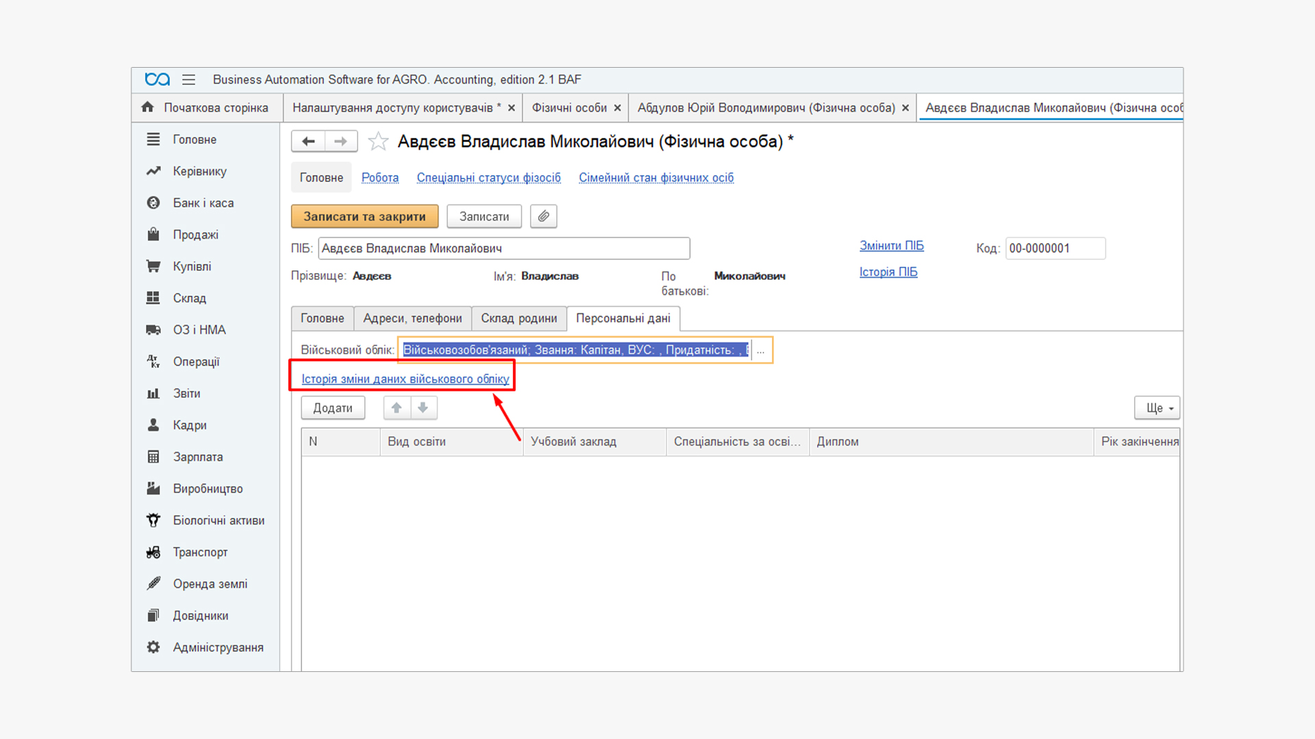Image resolution: width=1315 pixels, height=739 pixels.
Task: Expand the Ще dropdown menu
Action: 1157,408
